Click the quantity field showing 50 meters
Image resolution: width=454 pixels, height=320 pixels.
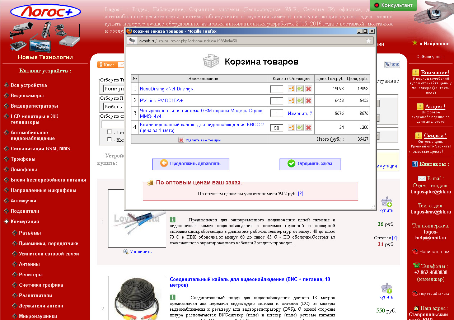coord(276,127)
